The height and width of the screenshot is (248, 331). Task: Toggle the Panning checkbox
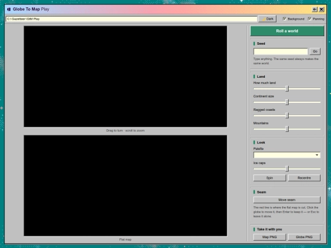tap(310, 19)
